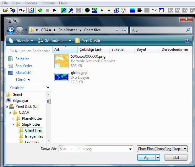Sort by the Ad column header
The height and width of the screenshot is (167, 195).
pos(65,50)
